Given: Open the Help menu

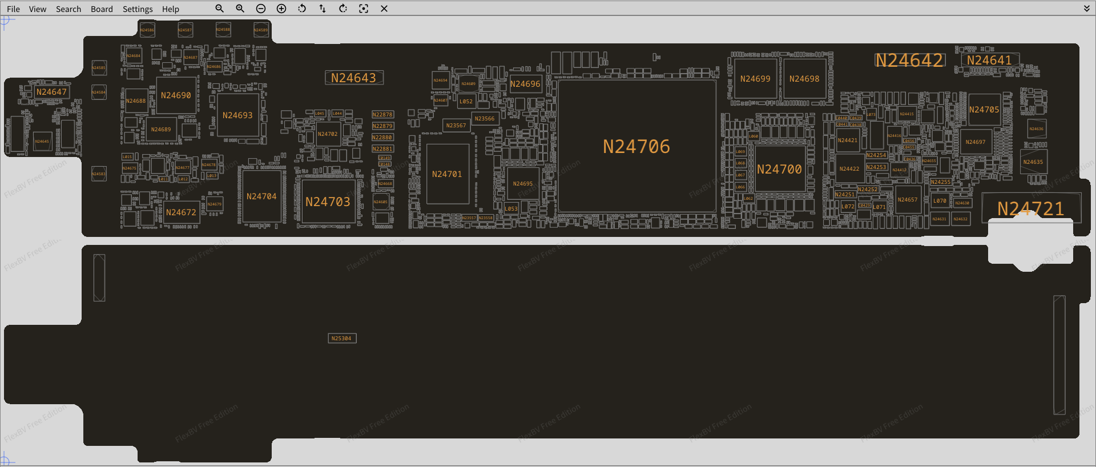Looking at the screenshot, I should click(x=170, y=9).
